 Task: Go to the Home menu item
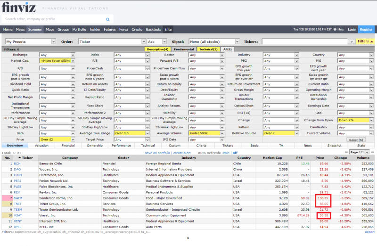pyautogui.click(x=8, y=29)
